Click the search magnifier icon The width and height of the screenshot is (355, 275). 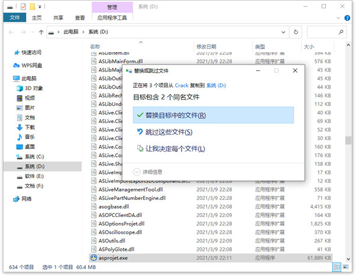[x=341, y=32]
